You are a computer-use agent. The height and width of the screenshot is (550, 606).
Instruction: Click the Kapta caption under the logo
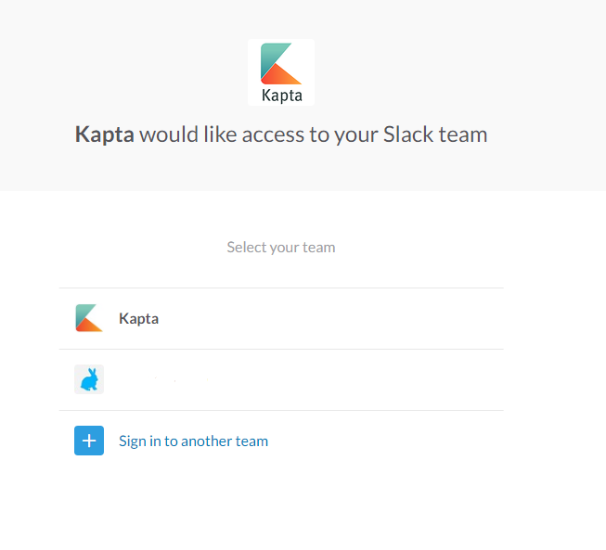(282, 96)
